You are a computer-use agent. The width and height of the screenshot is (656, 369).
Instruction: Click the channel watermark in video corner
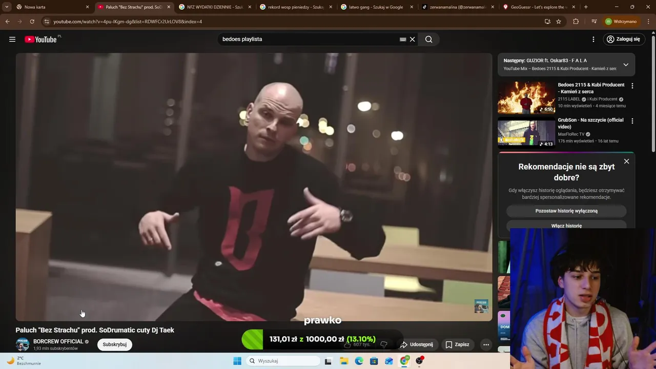pos(481,306)
